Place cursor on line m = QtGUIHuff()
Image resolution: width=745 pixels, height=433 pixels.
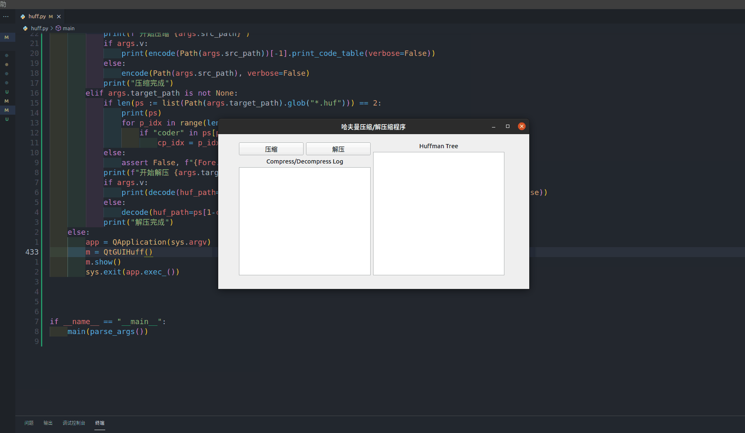(x=119, y=252)
